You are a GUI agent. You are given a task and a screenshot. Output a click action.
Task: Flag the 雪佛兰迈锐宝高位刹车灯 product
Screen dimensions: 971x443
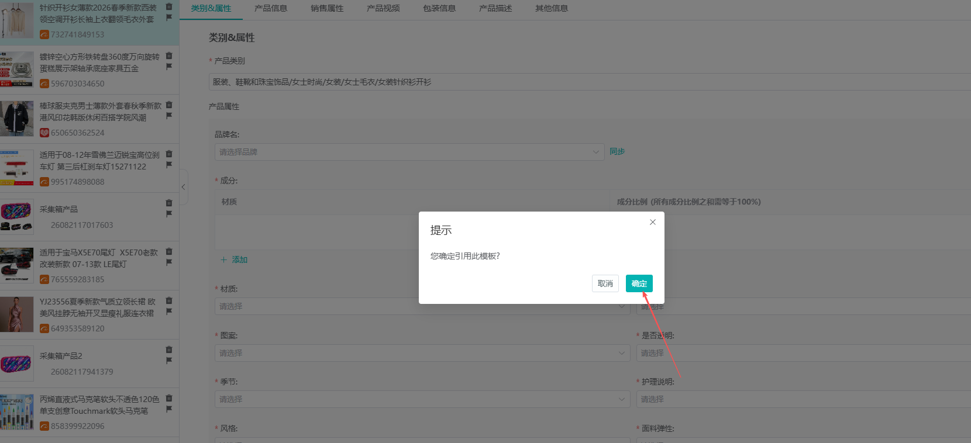click(x=169, y=165)
